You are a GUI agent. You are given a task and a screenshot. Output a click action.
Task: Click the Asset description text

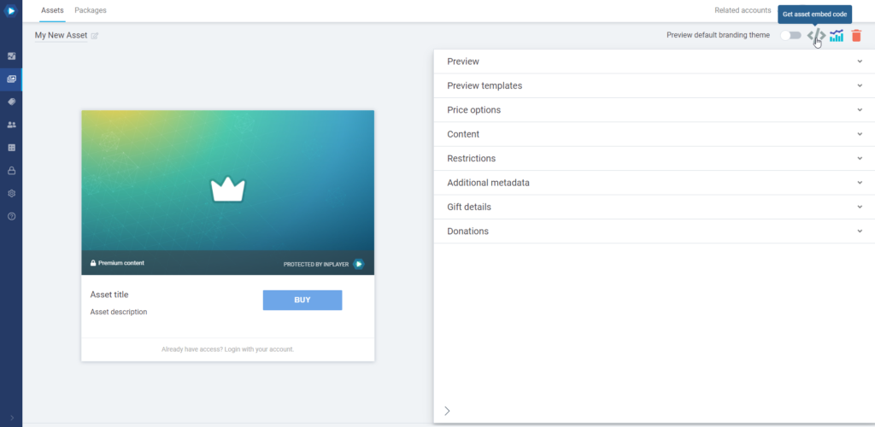click(x=119, y=313)
